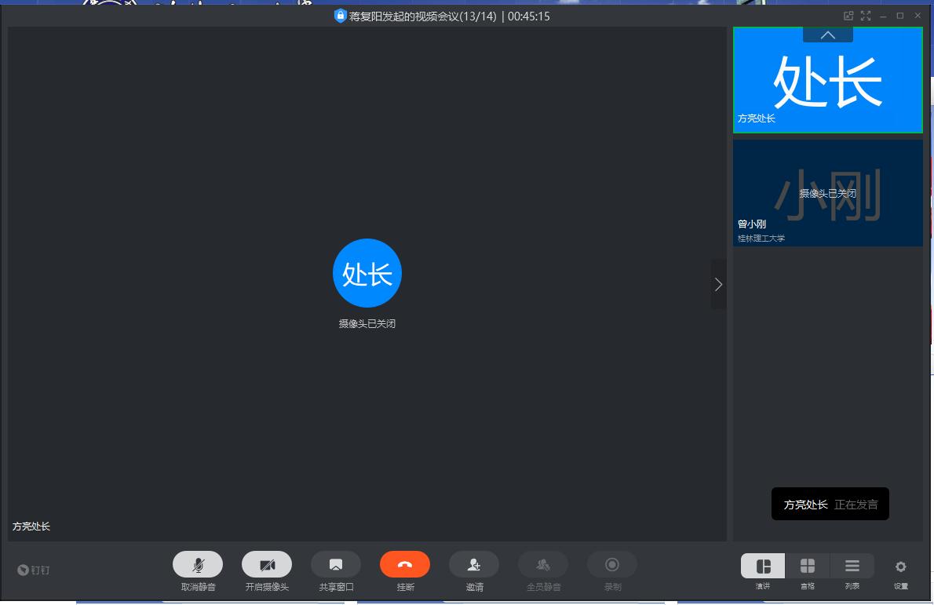The width and height of the screenshot is (934, 605).
Task: Invite participants with the 邀请 icon
Action: (x=474, y=565)
